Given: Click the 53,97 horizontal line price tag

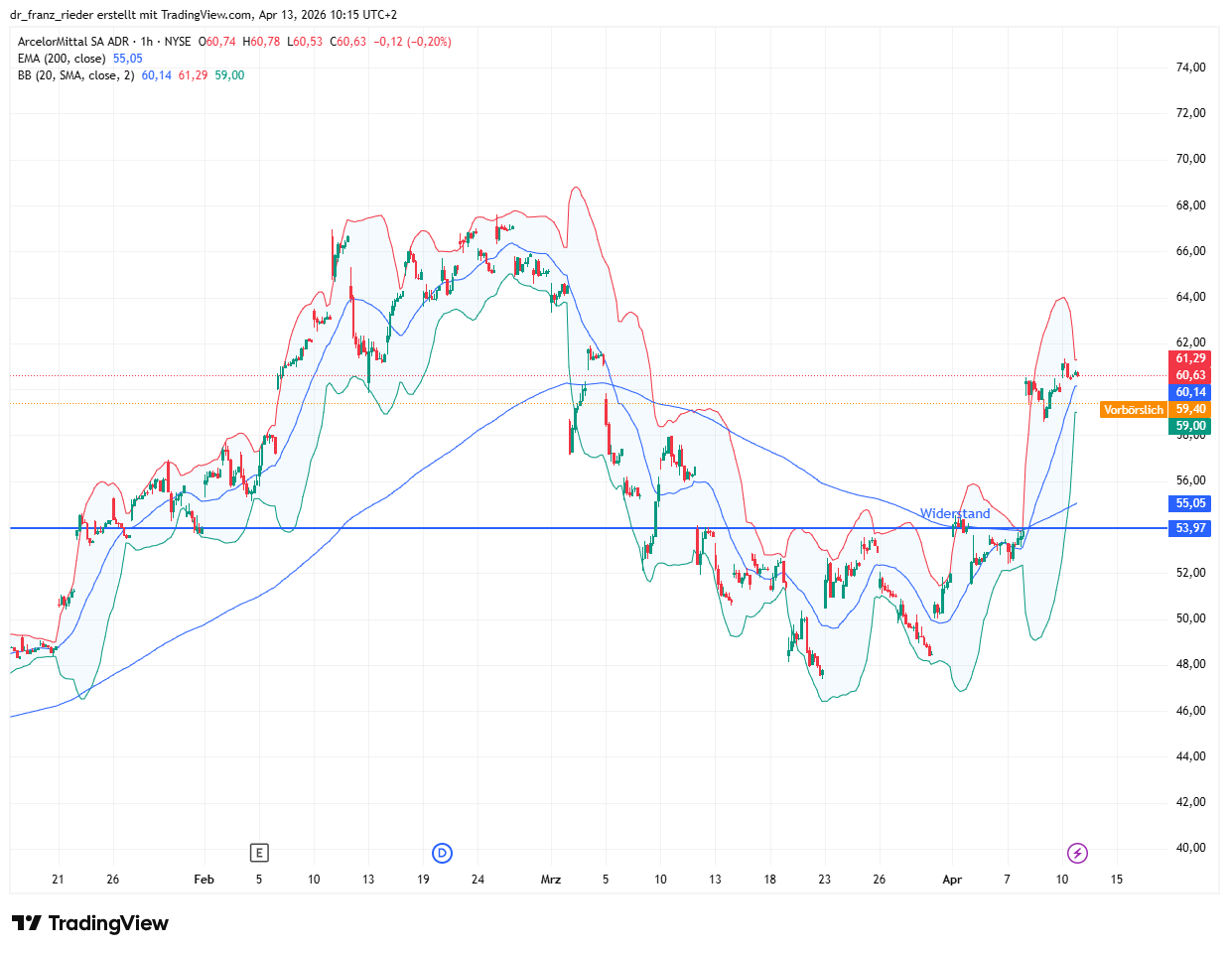Looking at the screenshot, I should pyautogui.click(x=1190, y=528).
